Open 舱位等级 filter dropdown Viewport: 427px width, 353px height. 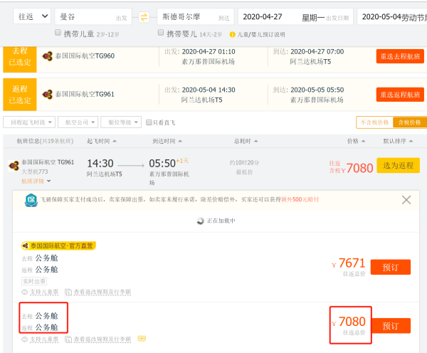121,122
